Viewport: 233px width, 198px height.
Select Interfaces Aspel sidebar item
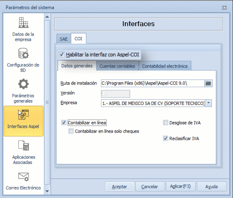click(x=24, y=121)
